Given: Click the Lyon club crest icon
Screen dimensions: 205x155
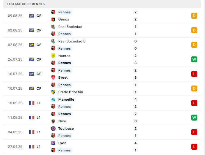Looking at the screenshot, I should tap(54, 143).
